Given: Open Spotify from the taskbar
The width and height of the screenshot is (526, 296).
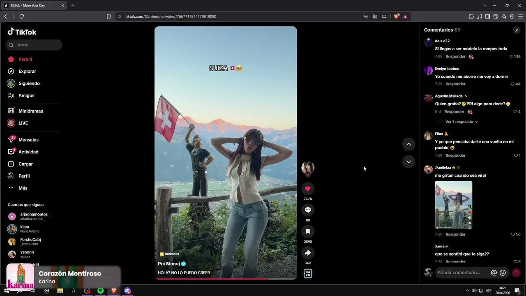Looking at the screenshot, I should click(x=101, y=291).
